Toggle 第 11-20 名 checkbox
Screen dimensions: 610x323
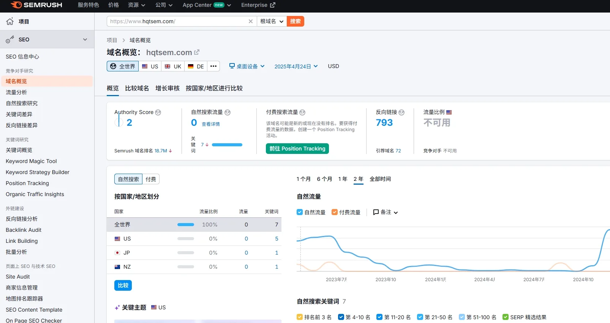379,317
